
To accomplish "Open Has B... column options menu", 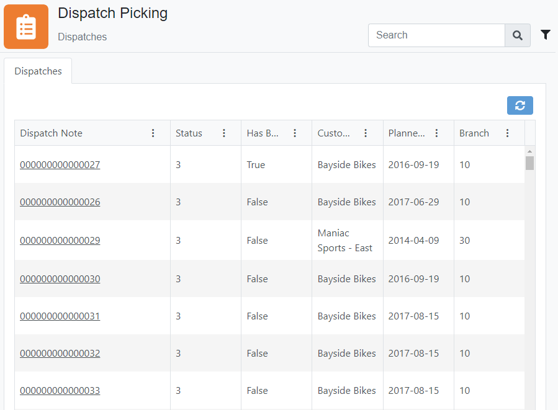I will (x=295, y=133).
